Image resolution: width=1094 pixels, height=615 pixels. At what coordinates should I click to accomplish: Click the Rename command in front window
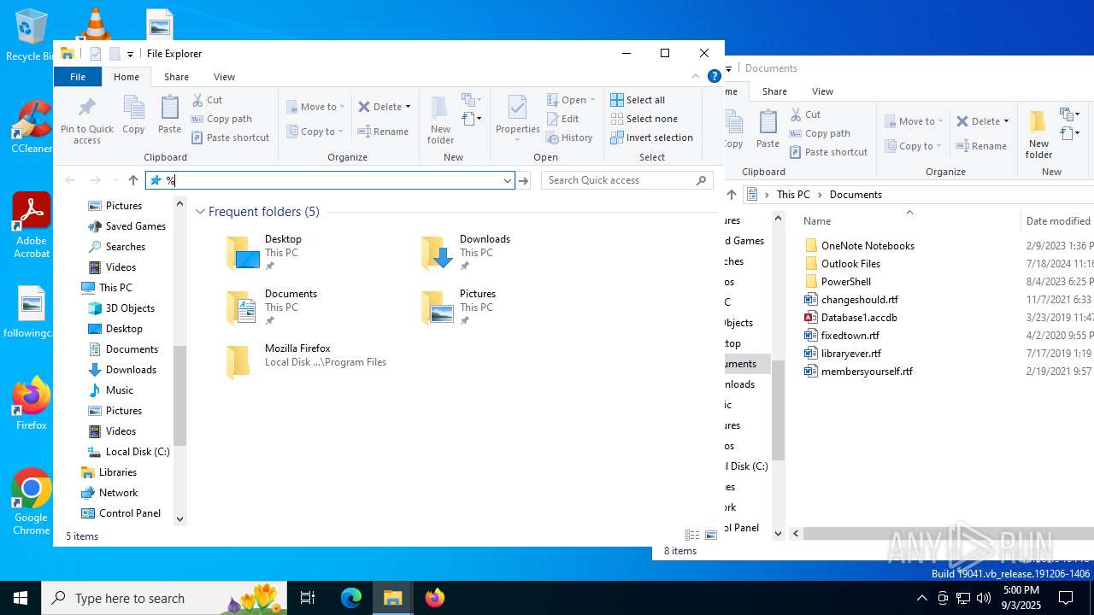tap(383, 132)
